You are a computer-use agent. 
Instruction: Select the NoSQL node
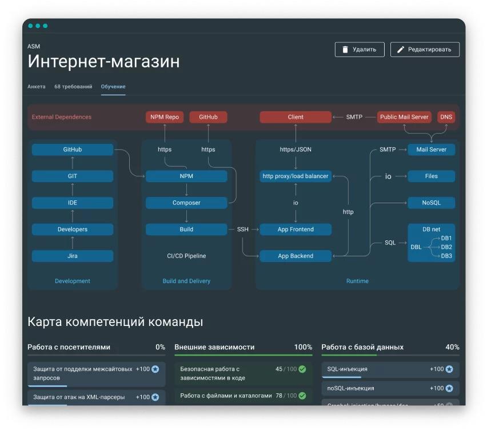(x=432, y=203)
